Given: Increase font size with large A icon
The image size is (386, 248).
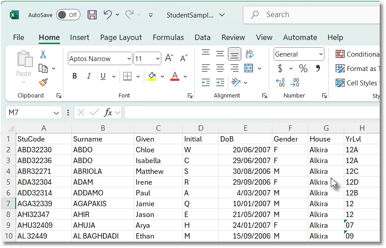Looking at the screenshot, I should click(x=169, y=58).
